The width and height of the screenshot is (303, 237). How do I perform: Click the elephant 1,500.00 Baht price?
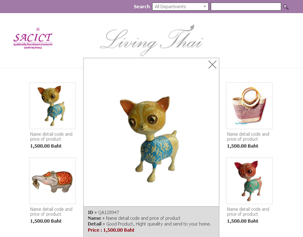point(46,221)
